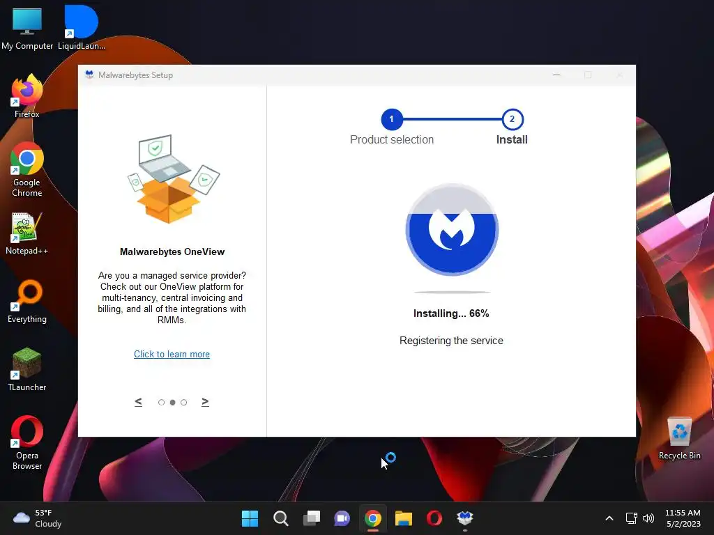
Task: Select the Recycle Bin desktop icon
Action: tap(679, 438)
